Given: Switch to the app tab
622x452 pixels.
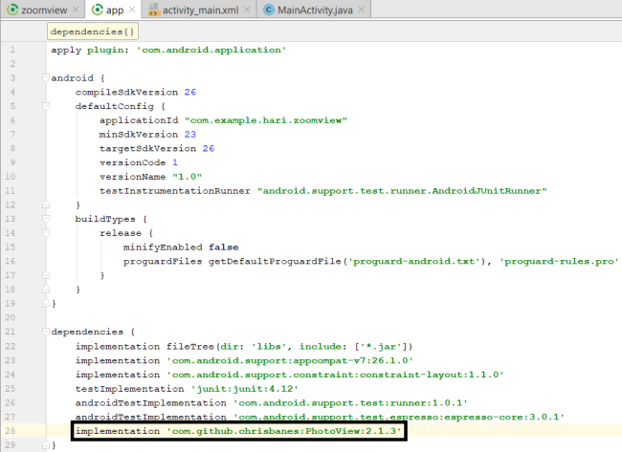Looking at the screenshot, I should pos(114,10).
